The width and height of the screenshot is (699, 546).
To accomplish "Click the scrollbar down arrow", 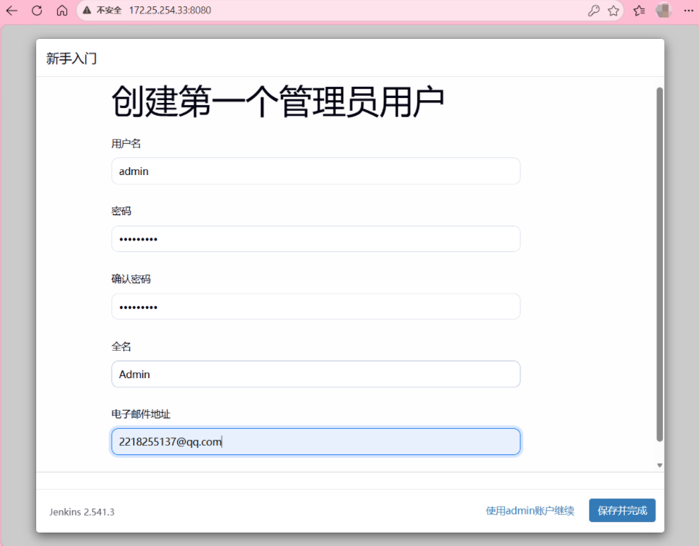I will (659, 466).
